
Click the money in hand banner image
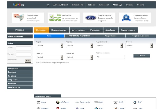(19, 17)
